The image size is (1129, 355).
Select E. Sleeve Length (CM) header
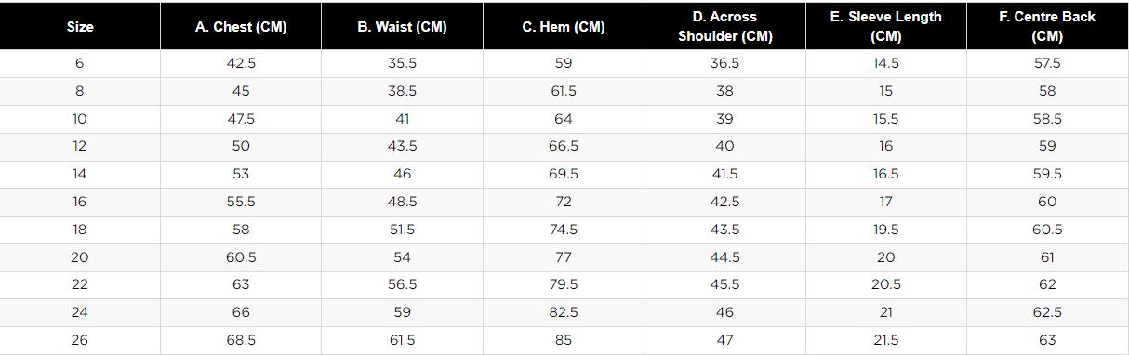point(886,27)
